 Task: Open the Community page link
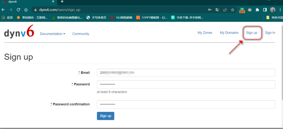81,34
